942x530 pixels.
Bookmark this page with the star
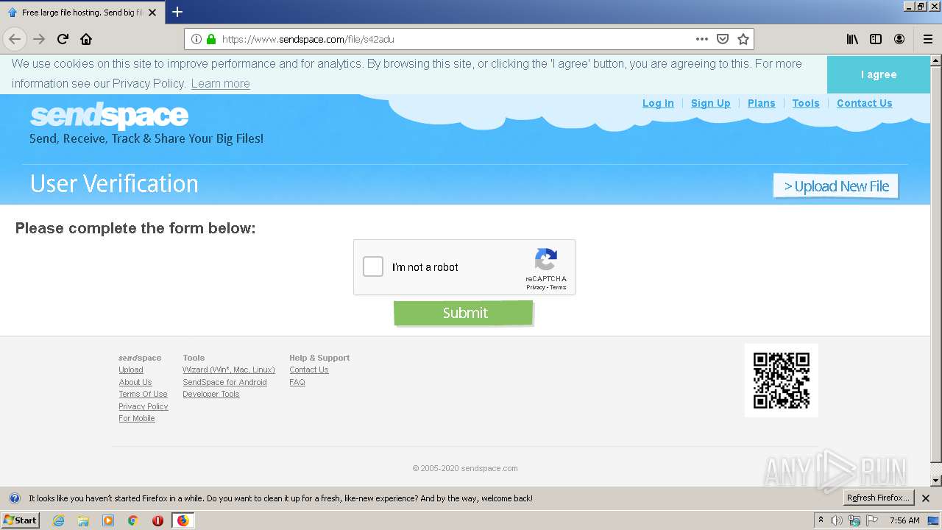coord(743,39)
